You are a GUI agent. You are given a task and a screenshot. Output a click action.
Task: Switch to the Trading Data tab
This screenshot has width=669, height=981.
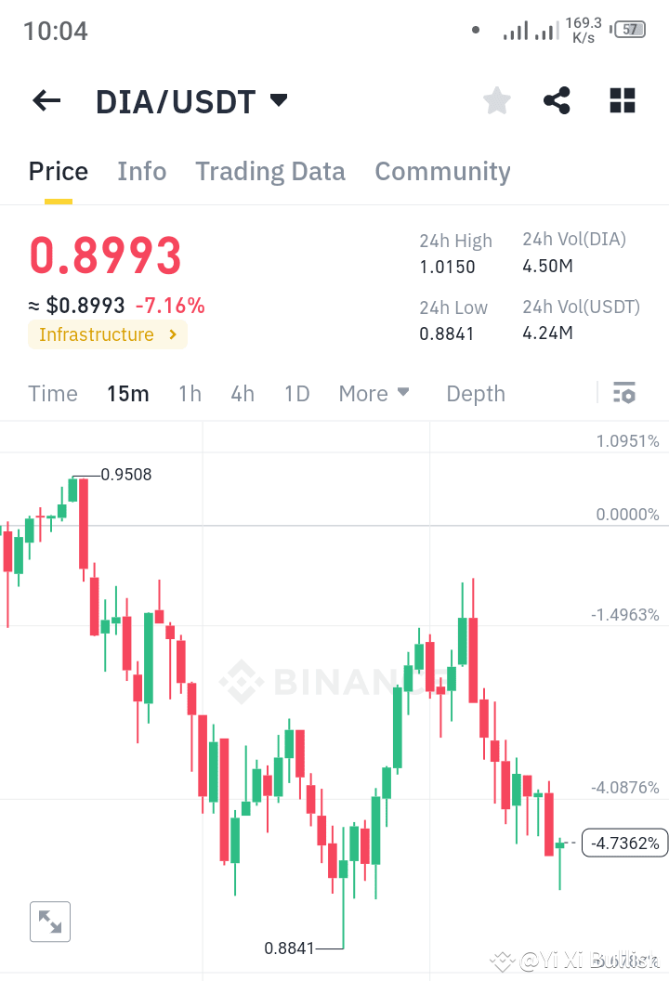(270, 171)
